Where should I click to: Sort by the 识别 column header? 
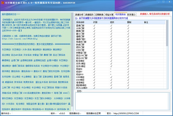101,22
